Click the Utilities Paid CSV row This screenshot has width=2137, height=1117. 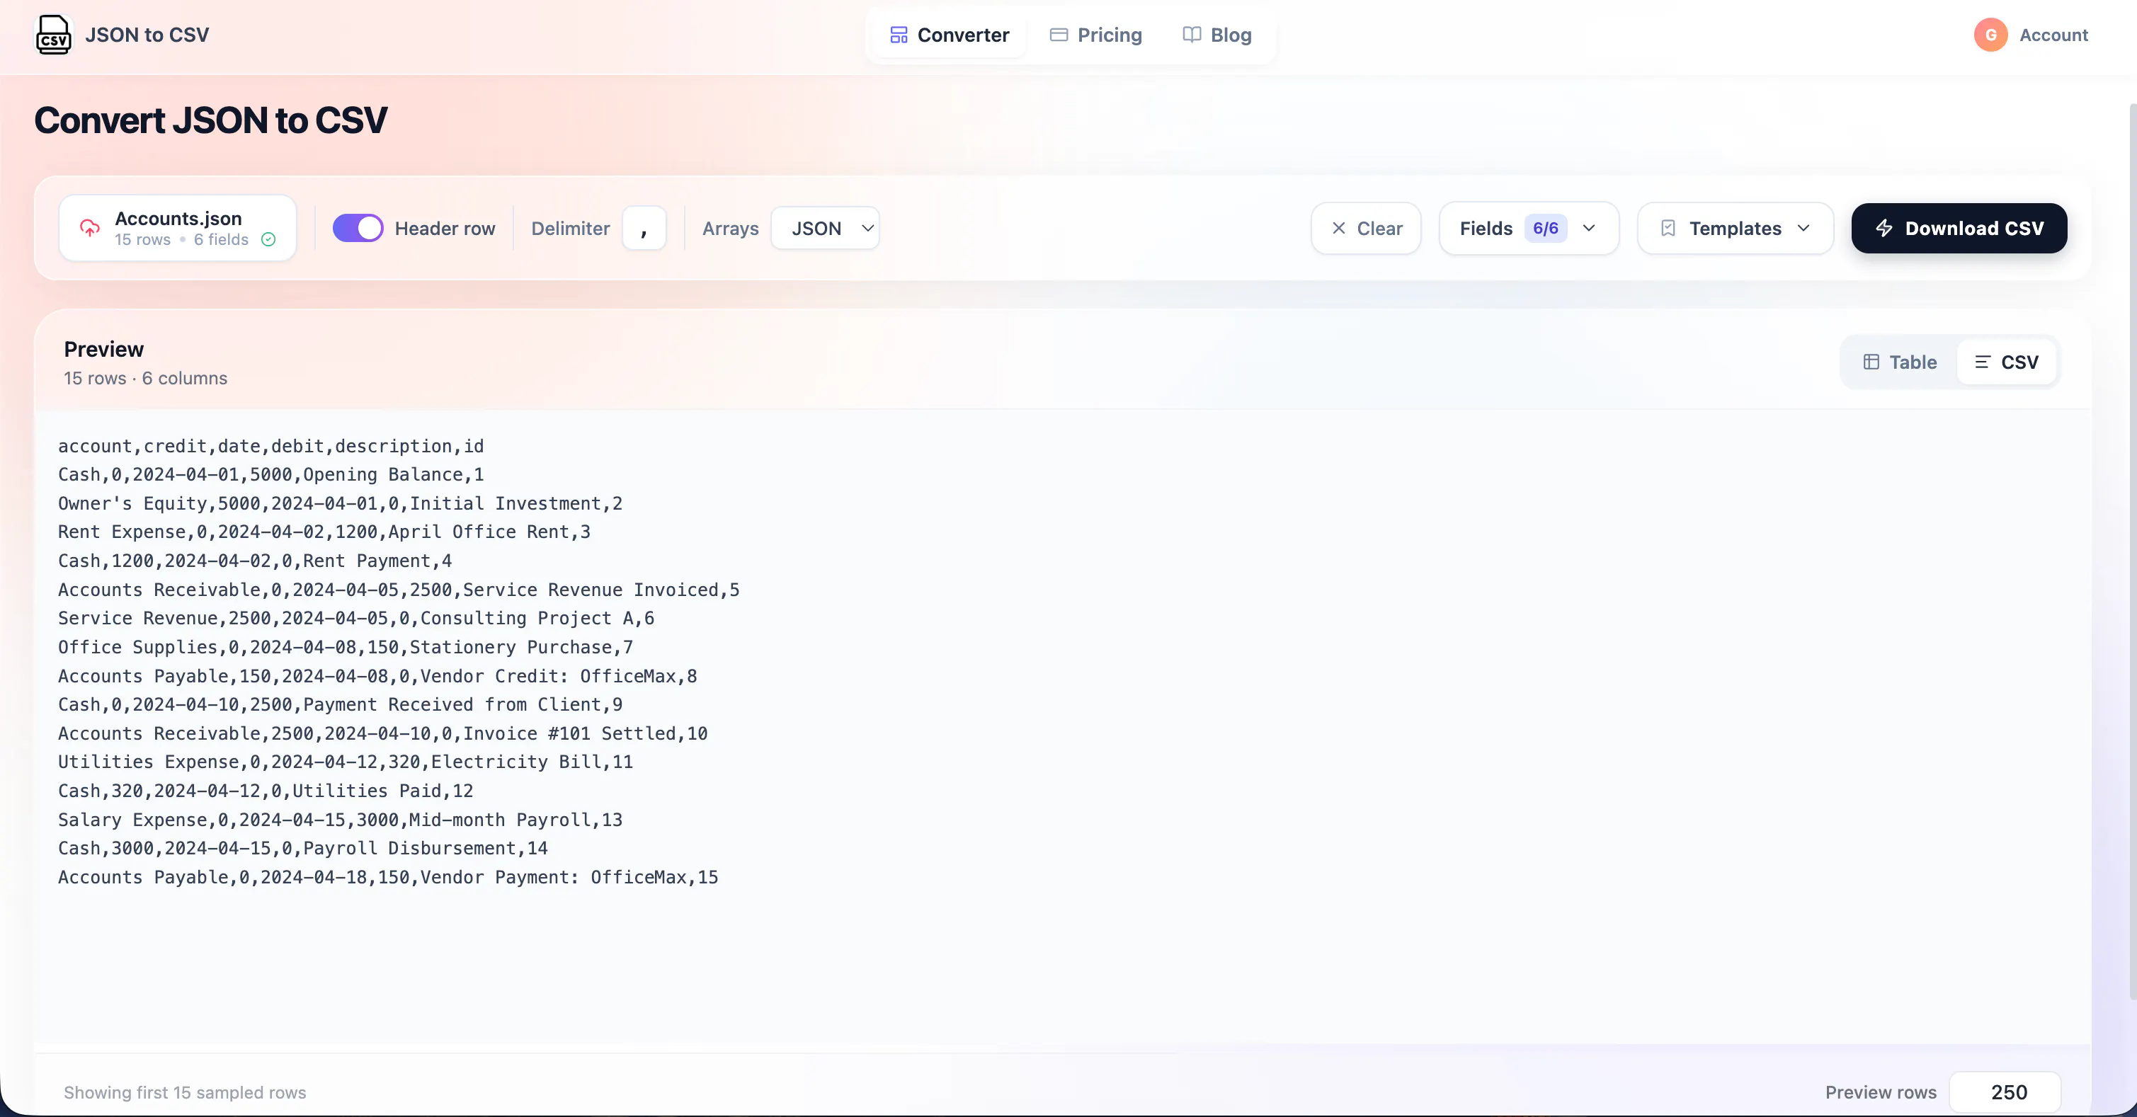pos(266,790)
